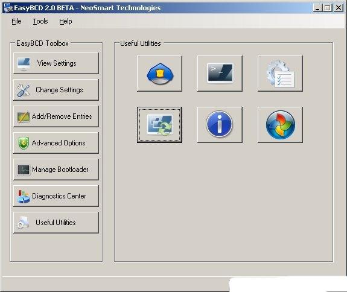
Task: Click the police cap icon utility button
Action: pos(159,74)
